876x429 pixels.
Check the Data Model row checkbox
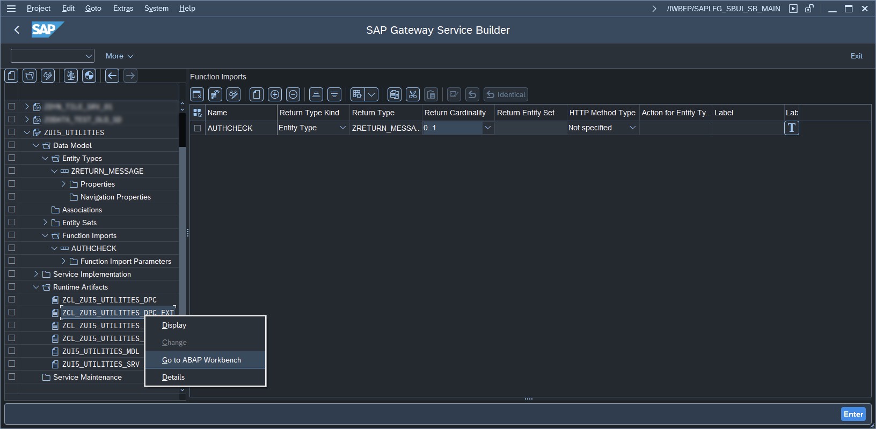click(x=12, y=145)
